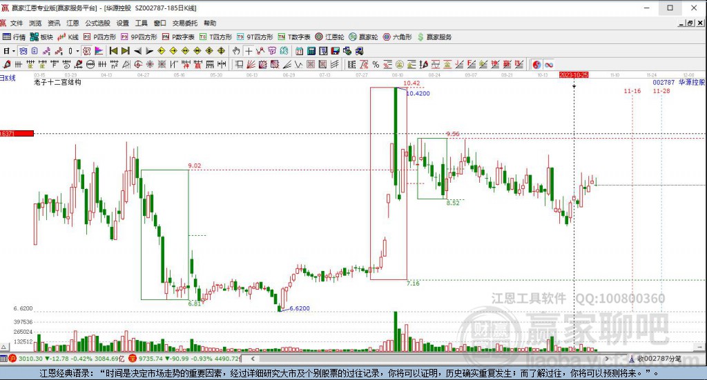Click the 沪 Shanghai index status icon
Screen dimensions: 707x380
pyautogui.click(x=12, y=359)
